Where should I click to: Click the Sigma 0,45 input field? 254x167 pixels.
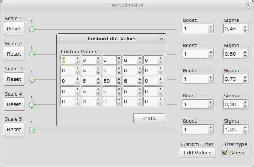pyautogui.click(x=233, y=29)
